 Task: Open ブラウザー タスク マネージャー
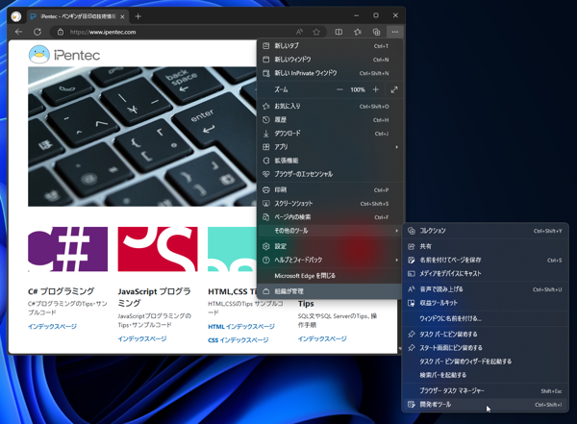(x=485, y=391)
